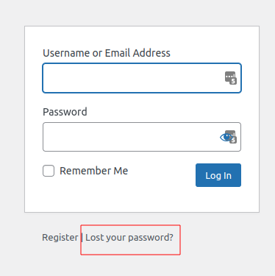Autofill credentials via username field key icon
The width and height of the screenshot is (275, 276).
231,78
